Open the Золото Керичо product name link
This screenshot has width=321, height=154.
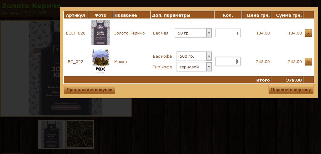coord(129,33)
